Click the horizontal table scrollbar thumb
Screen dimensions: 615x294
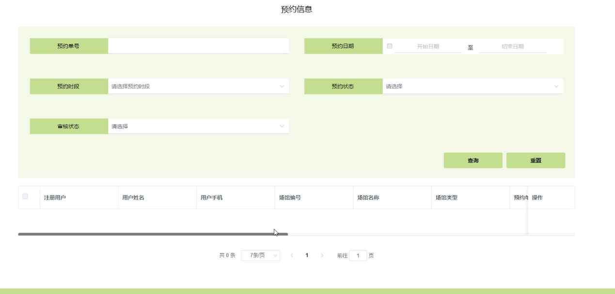[x=153, y=234]
